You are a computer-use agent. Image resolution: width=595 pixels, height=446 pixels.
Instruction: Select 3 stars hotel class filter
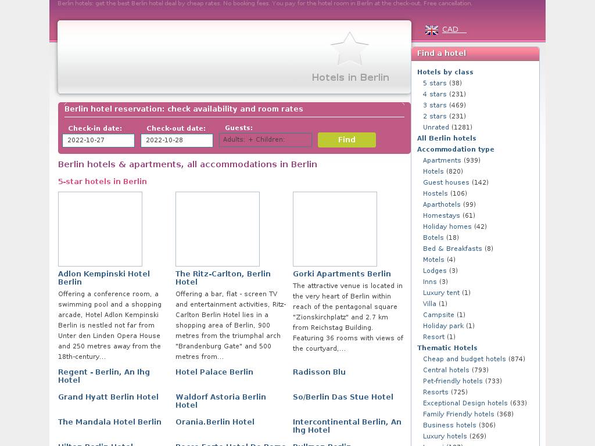(x=435, y=105)
